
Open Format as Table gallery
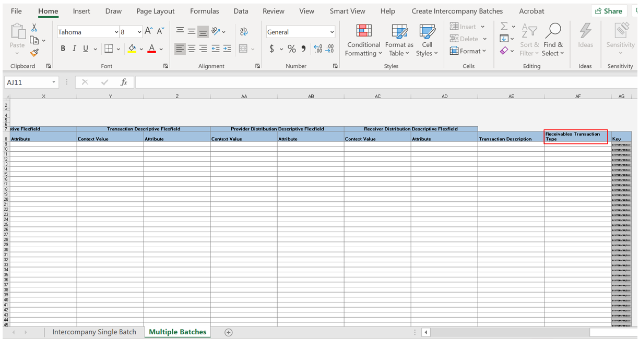[x=399, y=40]
